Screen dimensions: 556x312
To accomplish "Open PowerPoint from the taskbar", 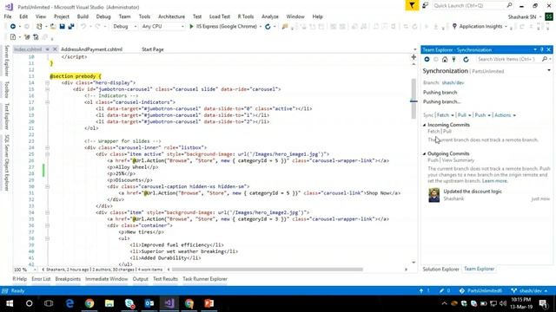I will [x=208, y=303].
